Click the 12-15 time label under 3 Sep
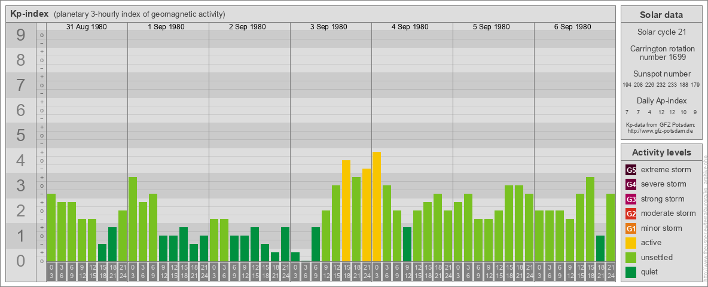Screen dimensions: 708x287 coord(336,271)
